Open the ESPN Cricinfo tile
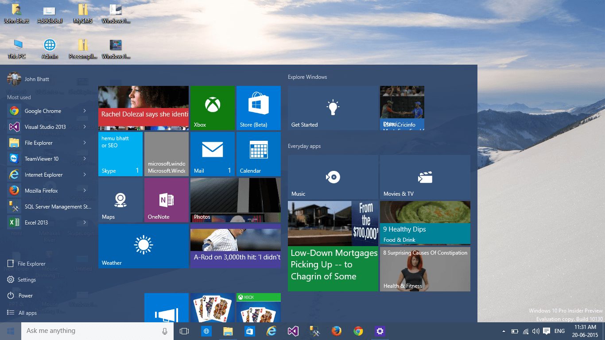 tap(402, 108)
